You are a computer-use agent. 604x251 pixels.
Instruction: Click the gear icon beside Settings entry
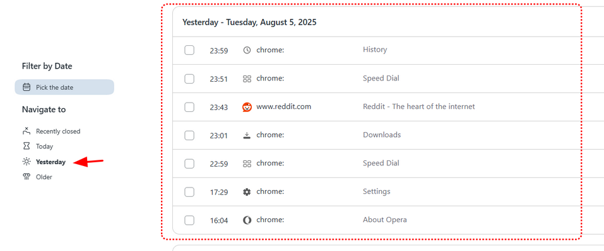click(x=247, y=191)
